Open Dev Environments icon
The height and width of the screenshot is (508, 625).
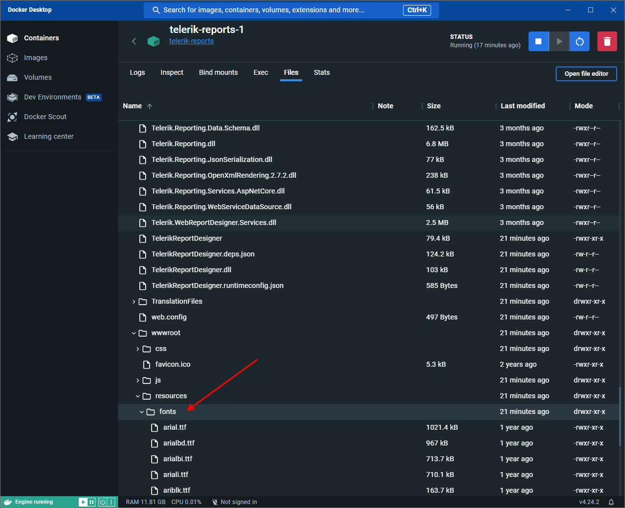click(x=12, y=97)
